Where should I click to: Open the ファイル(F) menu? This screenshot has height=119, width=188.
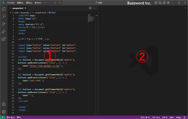coord(11,3)
